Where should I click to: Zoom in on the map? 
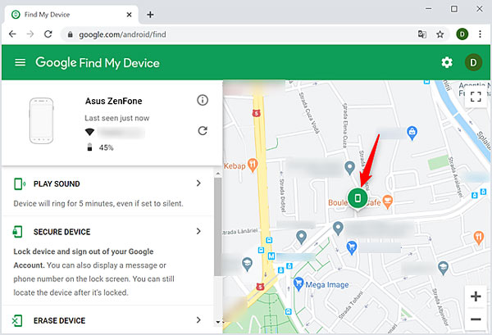coord(475,296)
